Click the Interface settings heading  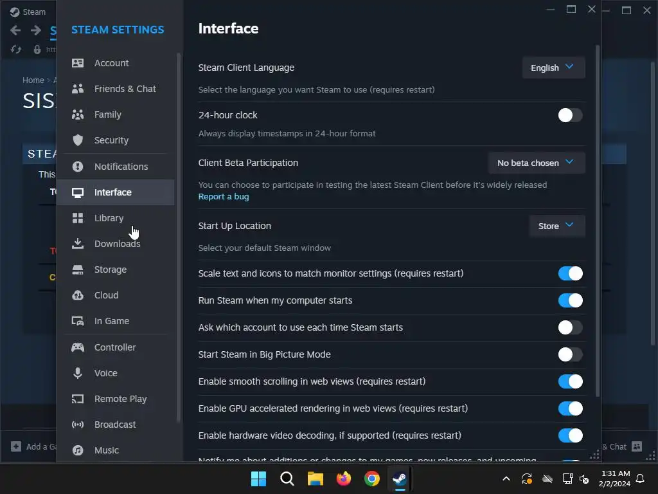(228, 28)
